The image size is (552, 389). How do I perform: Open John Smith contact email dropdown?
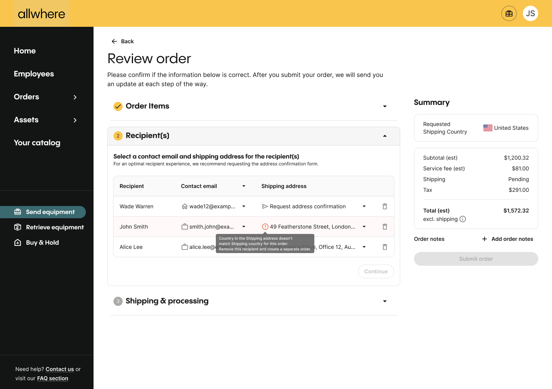(244, 227)
